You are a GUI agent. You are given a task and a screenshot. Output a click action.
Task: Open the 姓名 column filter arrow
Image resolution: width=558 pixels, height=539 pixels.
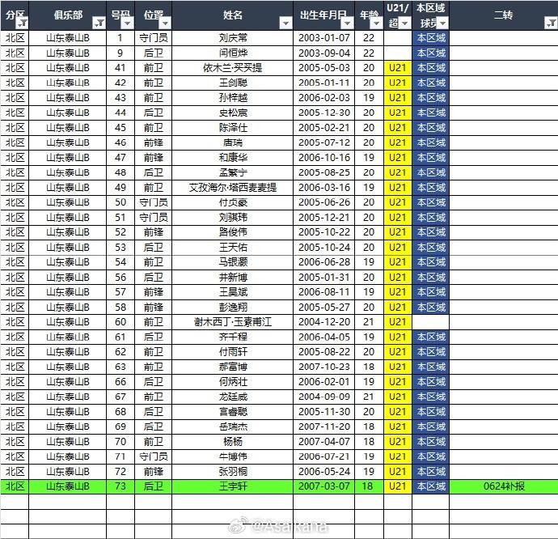pos(285,23)
